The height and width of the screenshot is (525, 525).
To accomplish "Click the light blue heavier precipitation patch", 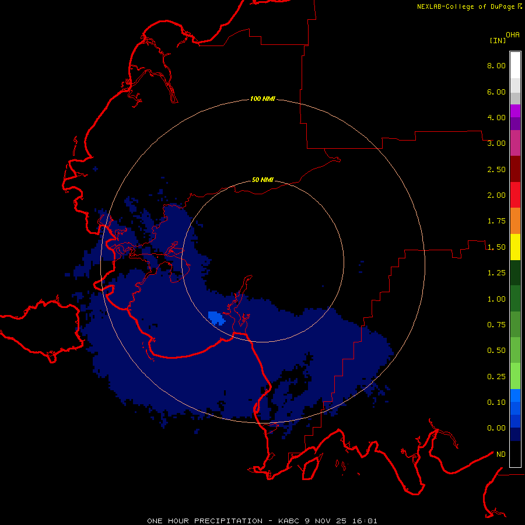I will (216, 318).
